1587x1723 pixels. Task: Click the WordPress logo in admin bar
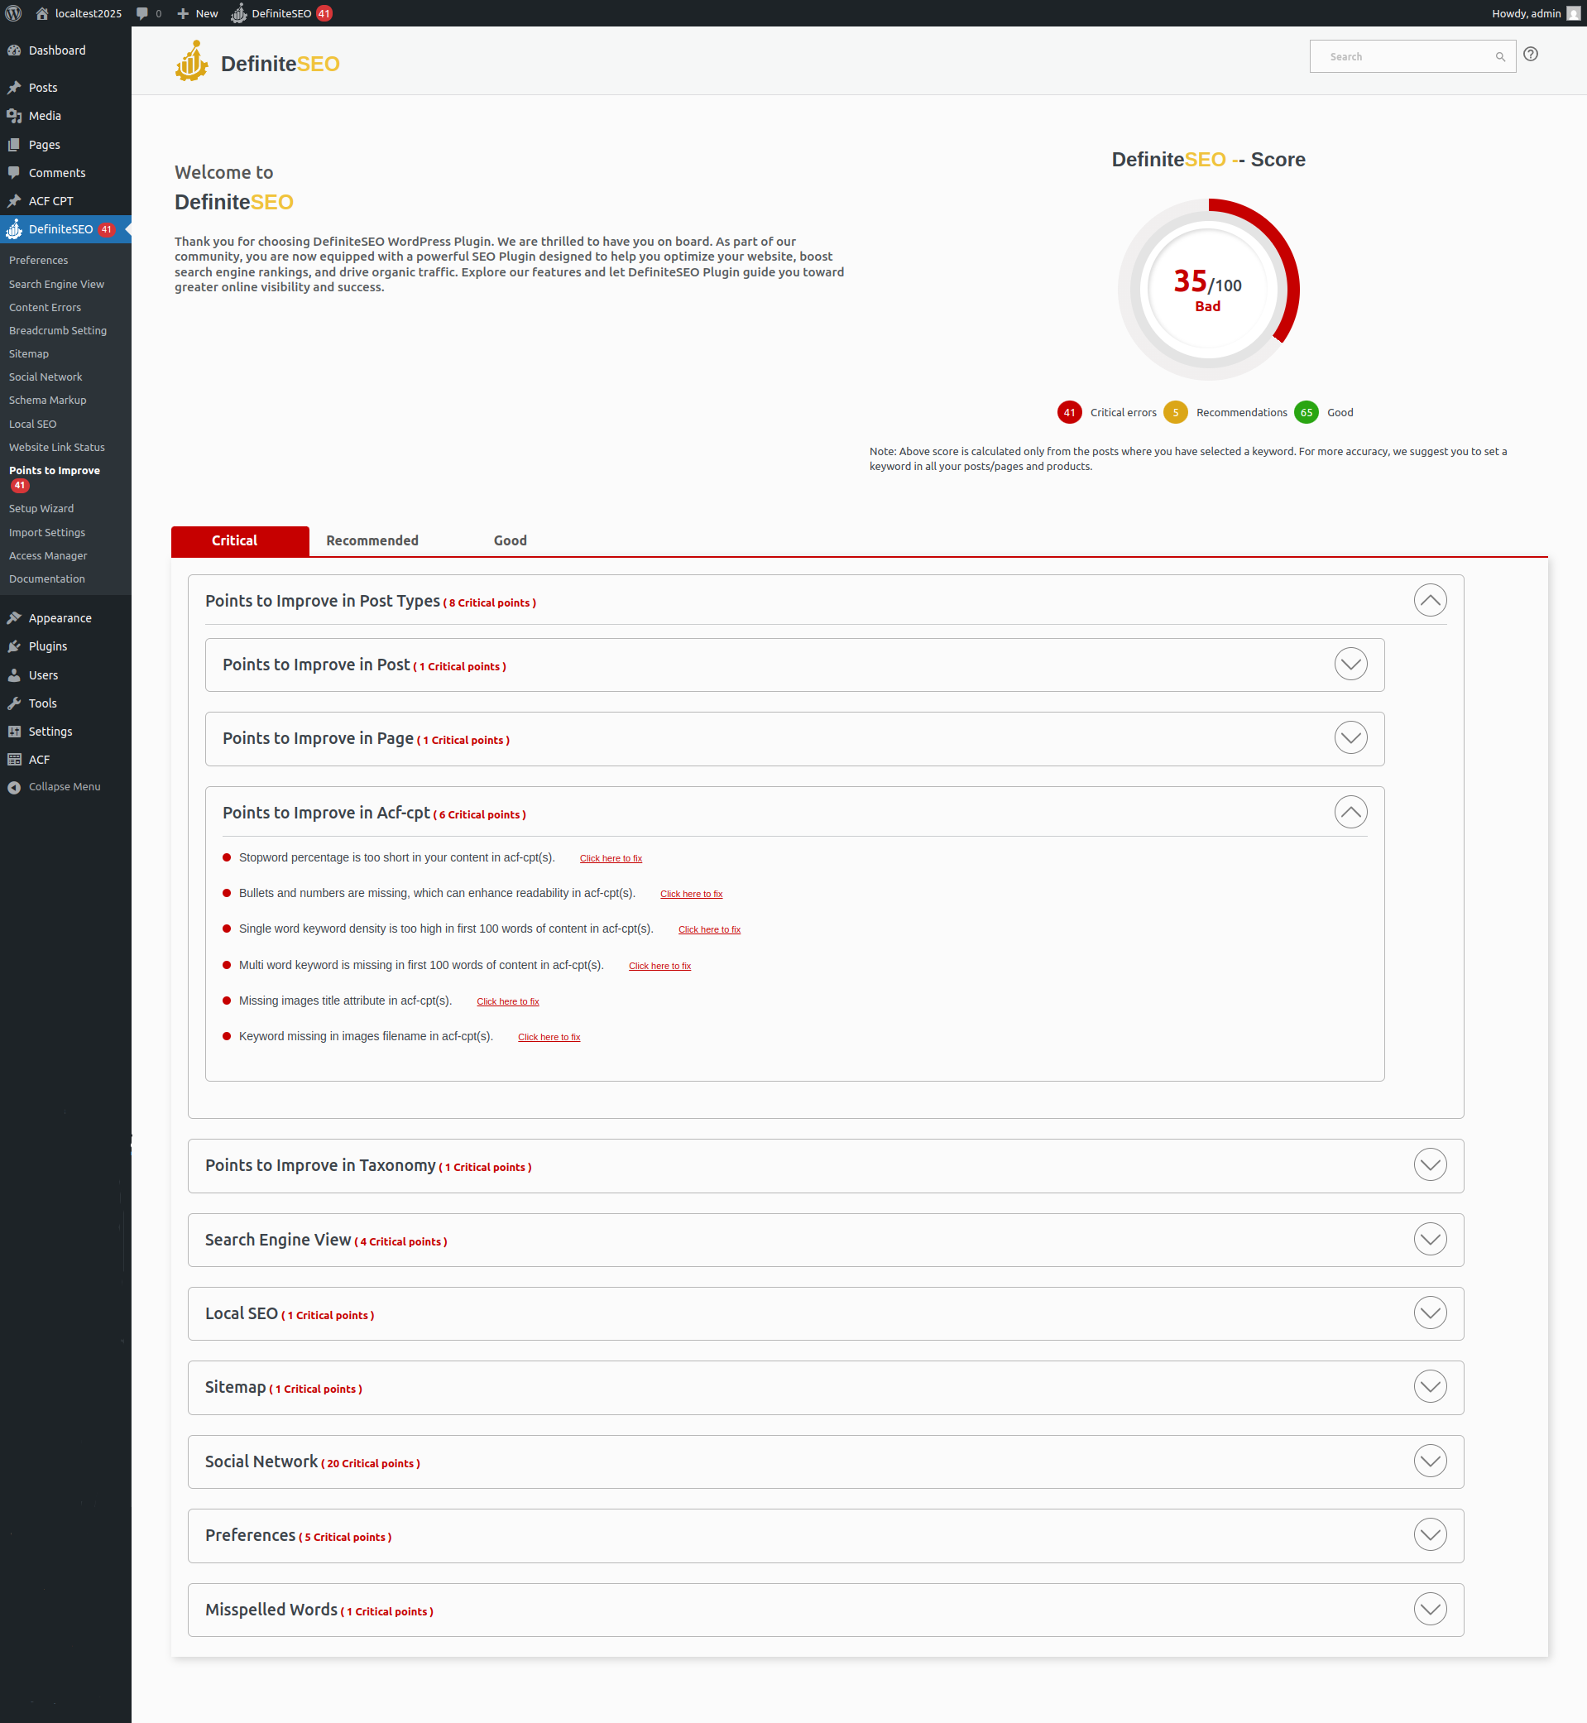coord(13,13)
